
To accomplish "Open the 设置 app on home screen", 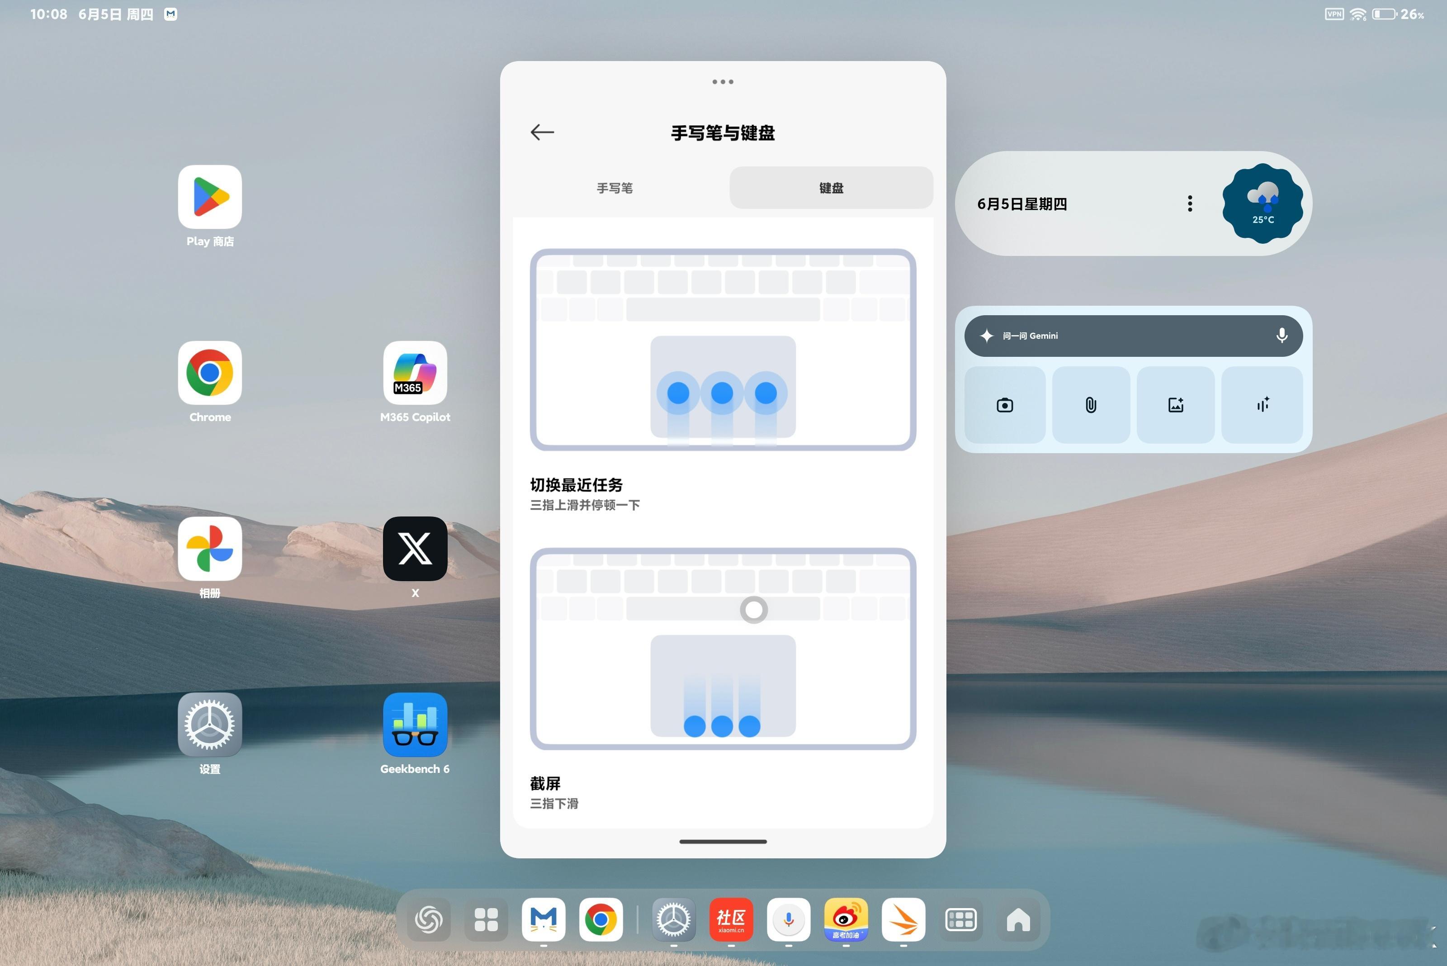I will (210, 724).
